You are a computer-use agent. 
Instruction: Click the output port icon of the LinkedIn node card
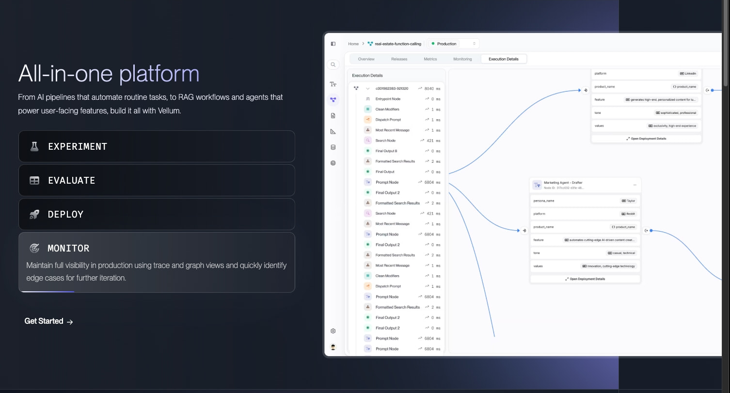point(707,90)
